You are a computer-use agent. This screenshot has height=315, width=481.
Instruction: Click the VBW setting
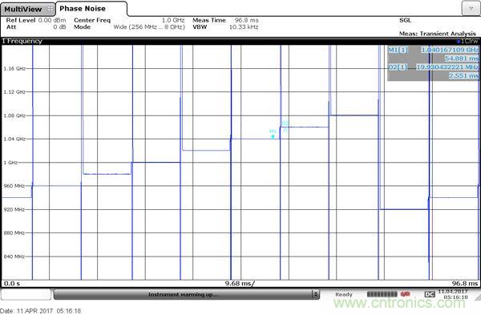pos(225,27)
